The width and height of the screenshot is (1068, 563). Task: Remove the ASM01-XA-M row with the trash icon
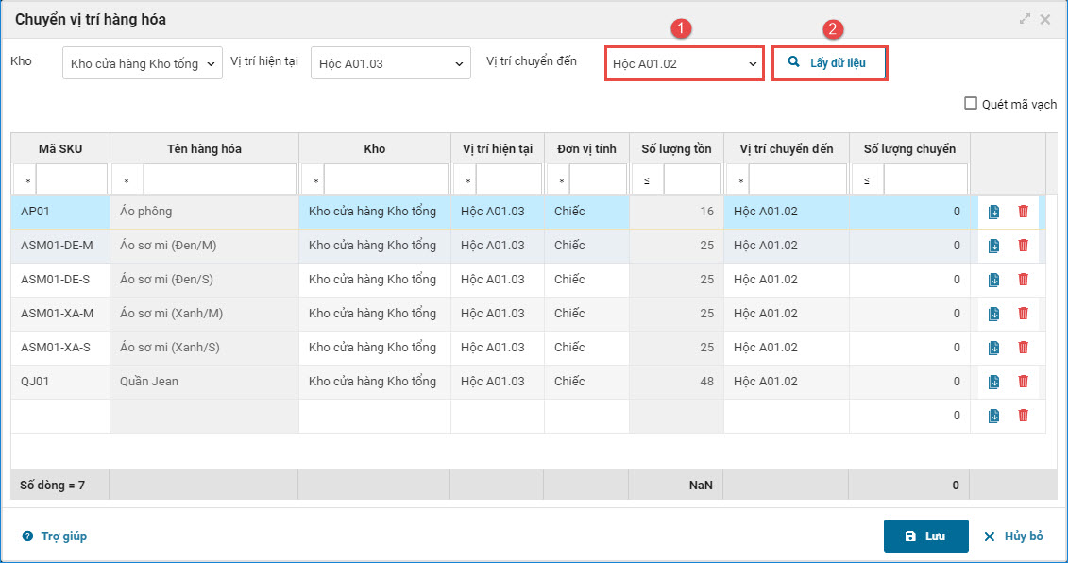point(1023,314)
